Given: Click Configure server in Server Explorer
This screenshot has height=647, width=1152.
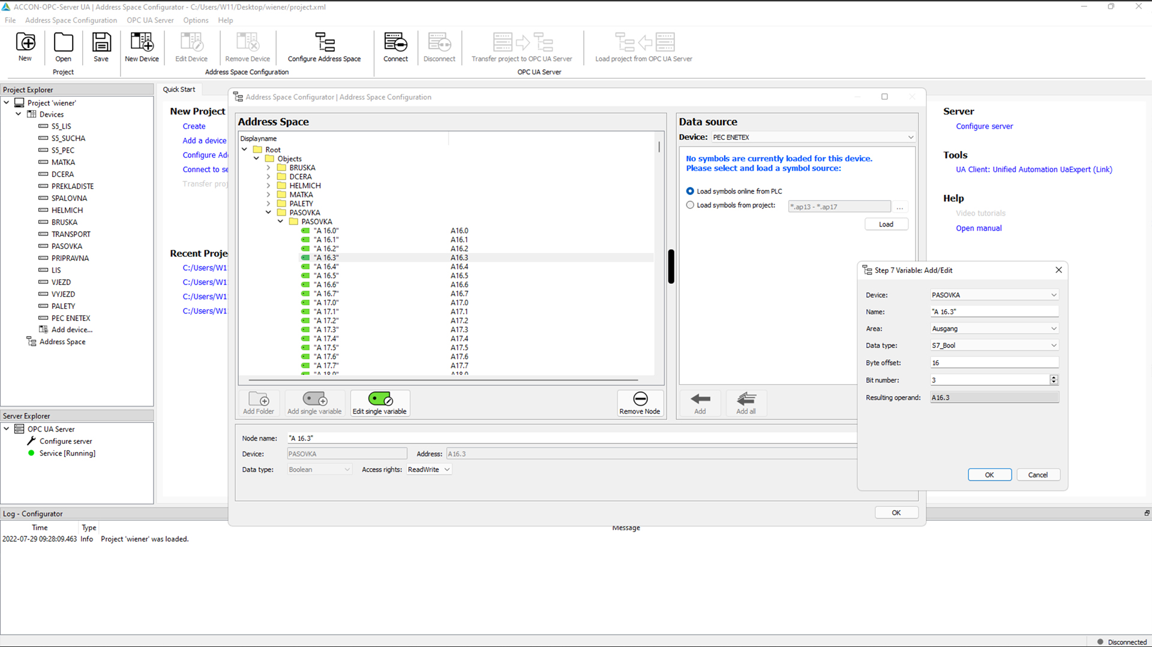Looking at the screenshot, I should [65, 441].
